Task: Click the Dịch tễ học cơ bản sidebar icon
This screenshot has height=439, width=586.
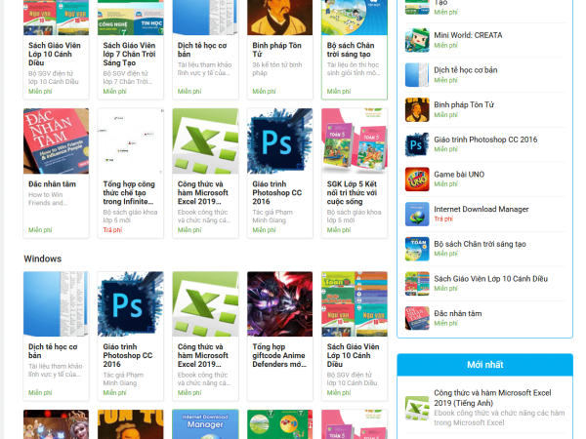Action: pos(418,75)
